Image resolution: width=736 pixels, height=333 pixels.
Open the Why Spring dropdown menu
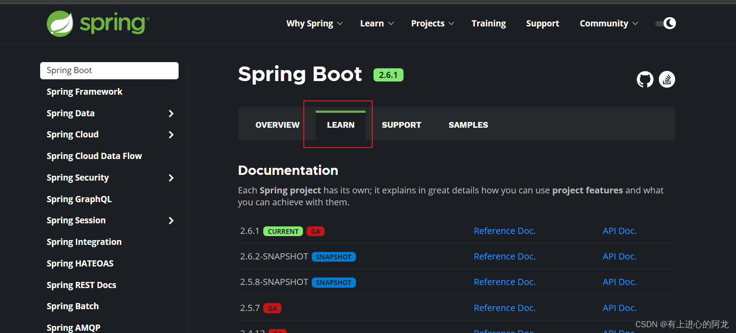coord(314,23)
